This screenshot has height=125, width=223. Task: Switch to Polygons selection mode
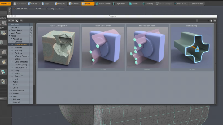(60, 3)
